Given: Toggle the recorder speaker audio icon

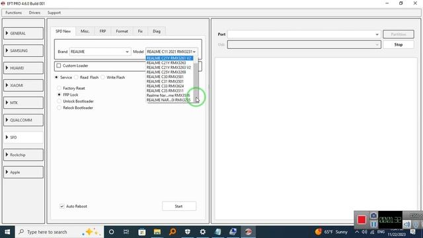Looking at the screenshot, I should point(407,224).
